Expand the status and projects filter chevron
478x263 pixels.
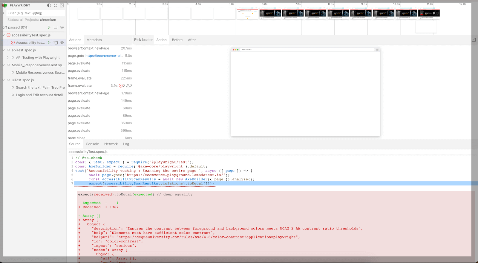[x=3, y=13]
